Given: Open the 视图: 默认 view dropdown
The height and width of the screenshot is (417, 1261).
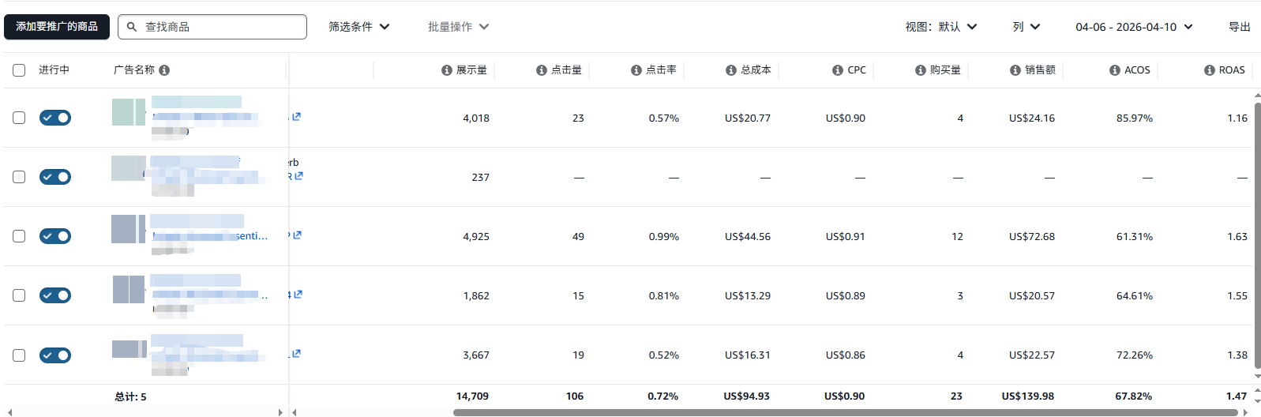Looking at the screenshot, I should pyautogui.click(x=940, y=27).
